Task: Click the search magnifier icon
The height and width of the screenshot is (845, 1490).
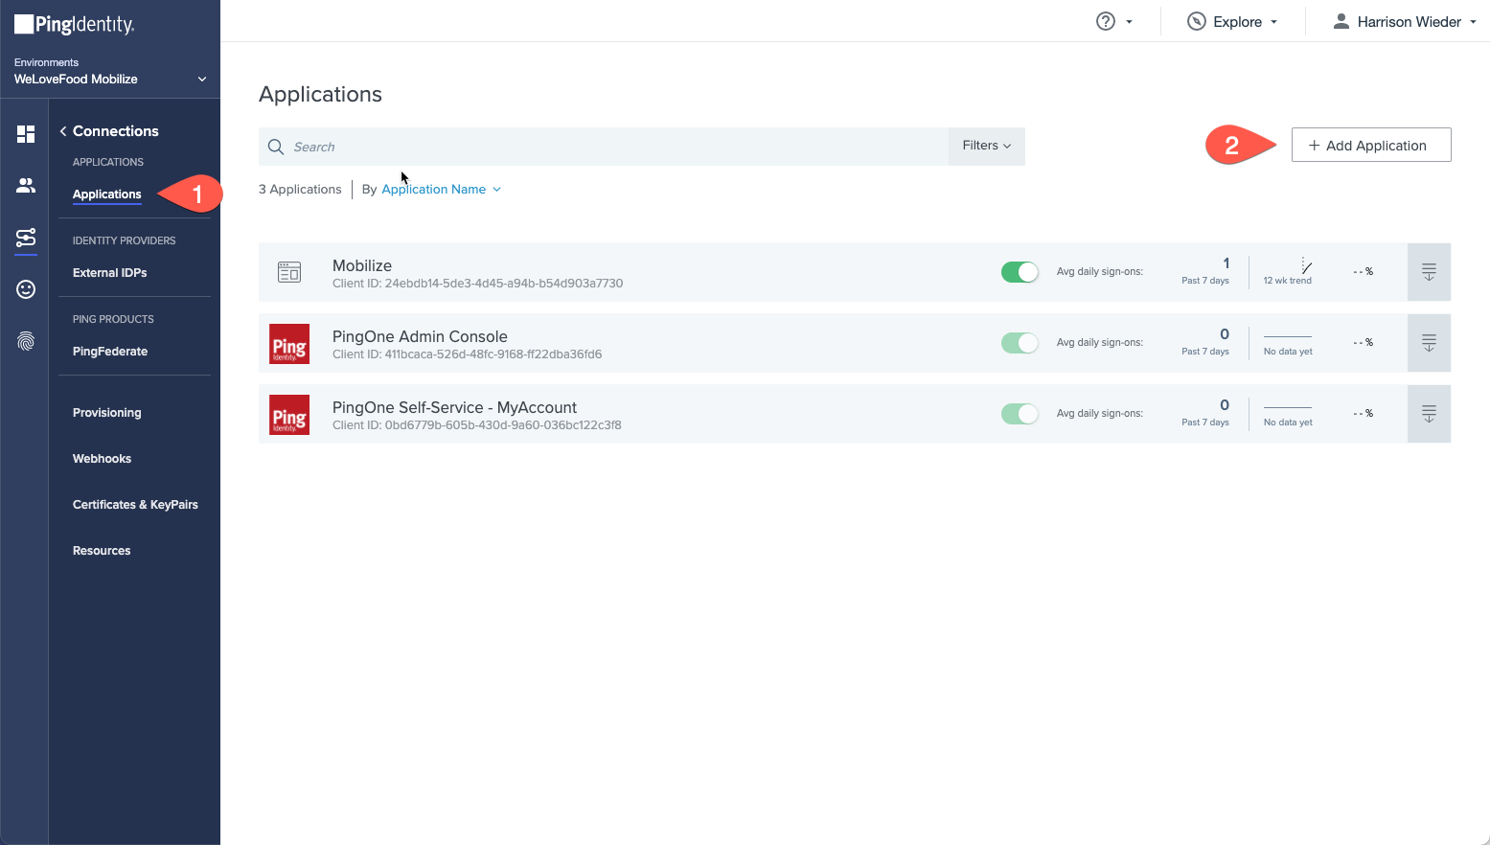Action: click(x=276, y=147)
